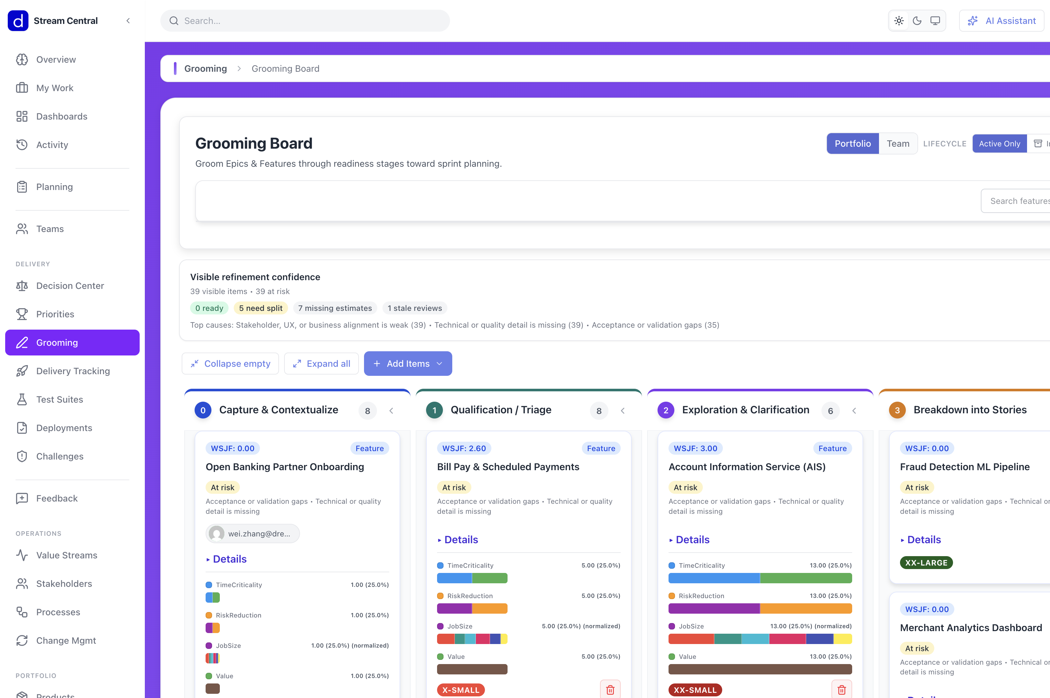This screenshot has width=1050, height=698.
Task: Open the Feedback message icon
Action: tap(22, 499)
